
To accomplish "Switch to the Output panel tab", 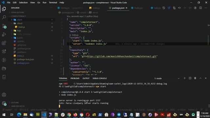I will 86,78.
